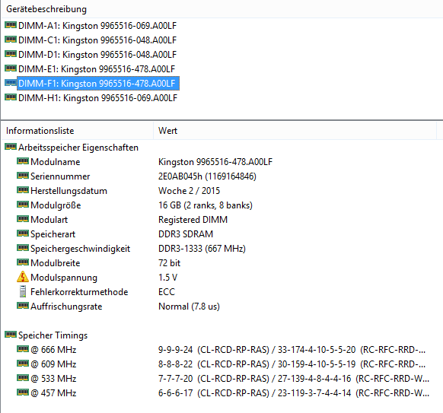Click the Seriennummer label
This screenshot has width=443, height=413.
[x=60, y=176]
